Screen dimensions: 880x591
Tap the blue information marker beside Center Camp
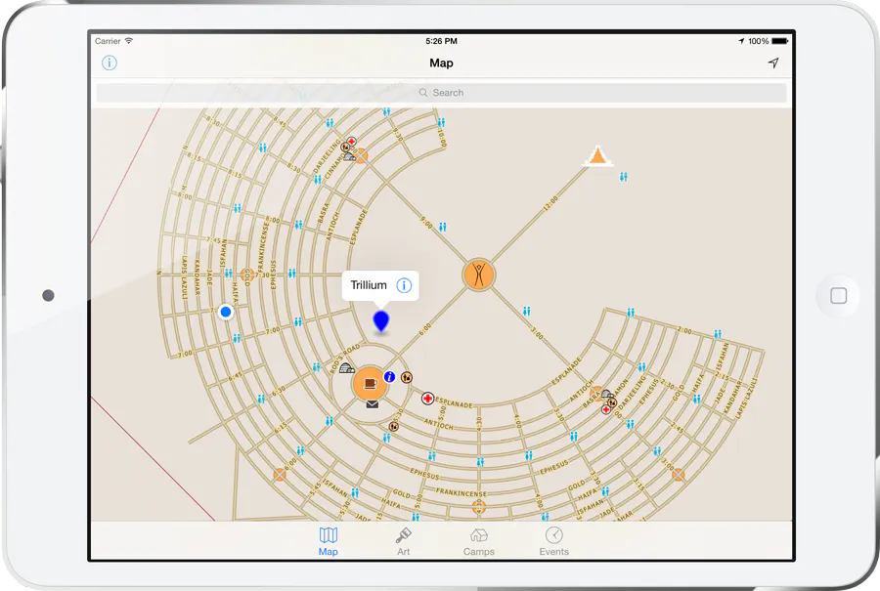coord(389,377)
